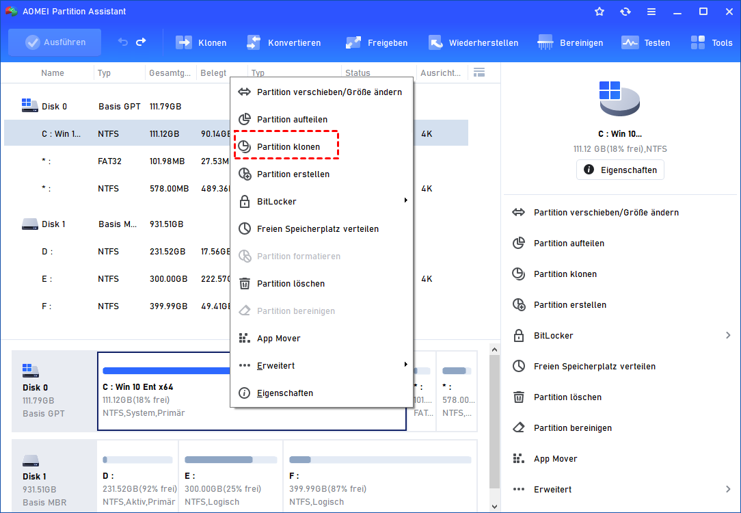Image resolution: width=741 pixels, height=513 pixels.
Task: Undo the last pending operation
Action: coord(123,42)
